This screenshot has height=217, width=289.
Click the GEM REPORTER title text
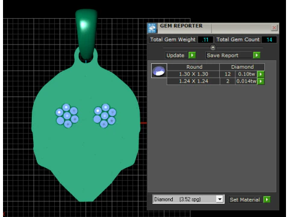coord(181,26)
